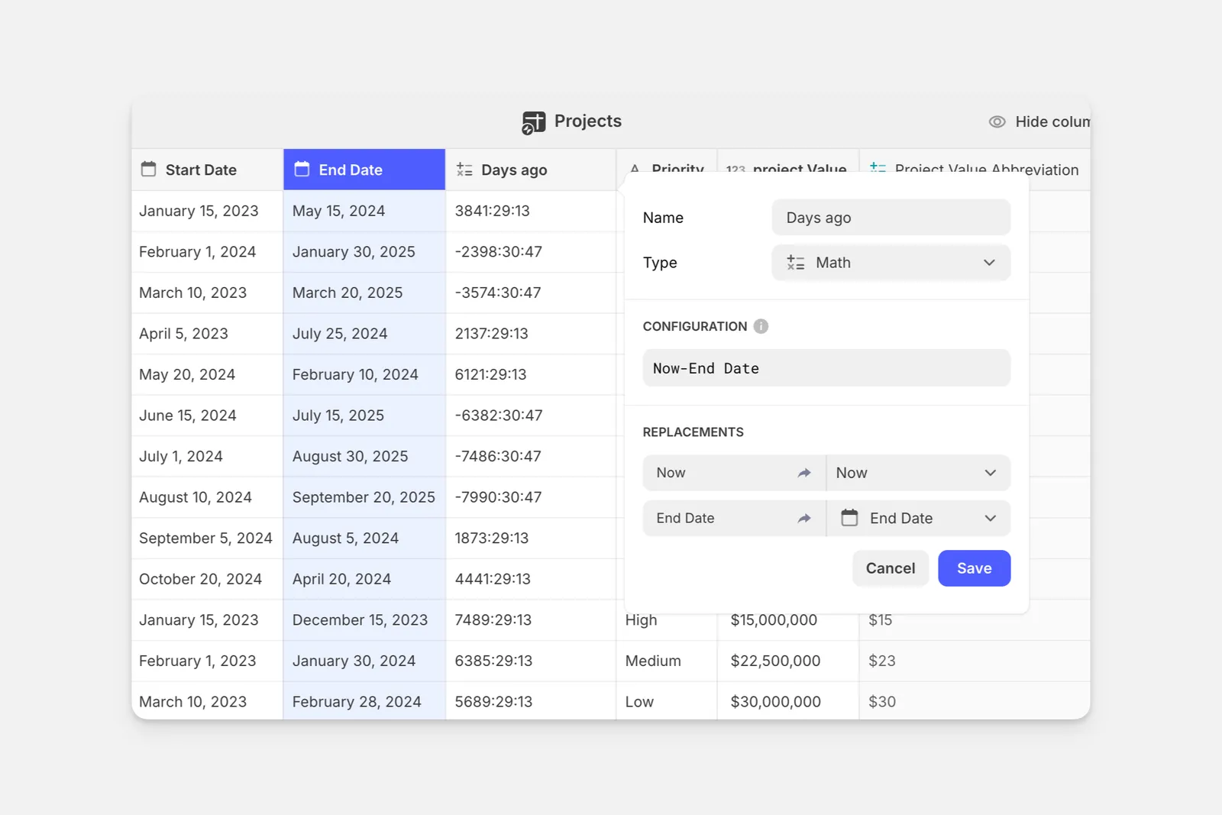Screen dimensions: 1222x815
Task: Click the Cancel button
Action: [891, 568]
